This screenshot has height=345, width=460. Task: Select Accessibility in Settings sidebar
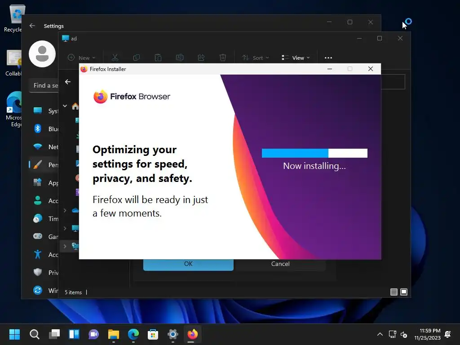tap(44, 254)
